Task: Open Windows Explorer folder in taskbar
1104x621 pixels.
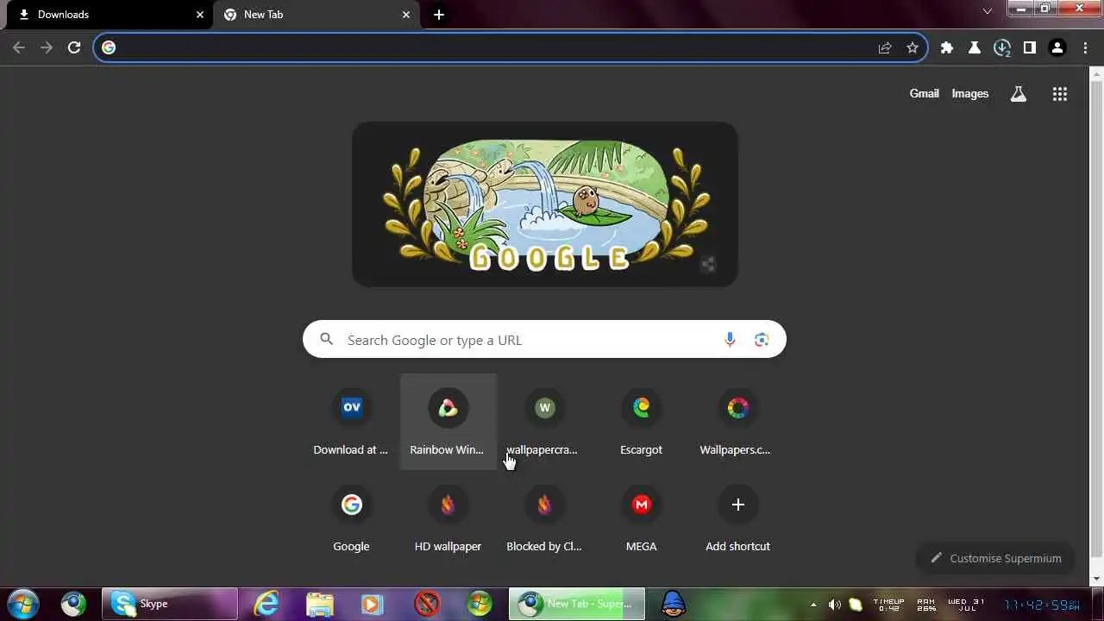Action: pos(320,604)
